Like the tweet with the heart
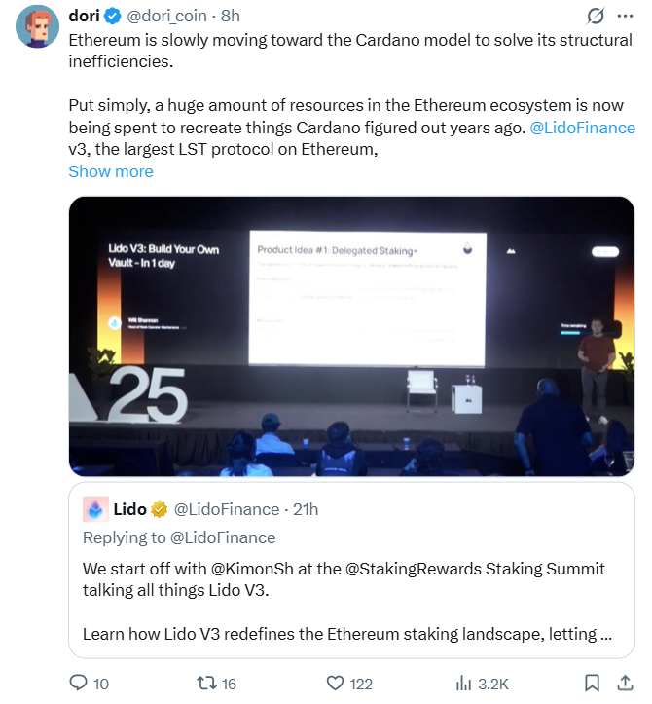 (337, 684)
